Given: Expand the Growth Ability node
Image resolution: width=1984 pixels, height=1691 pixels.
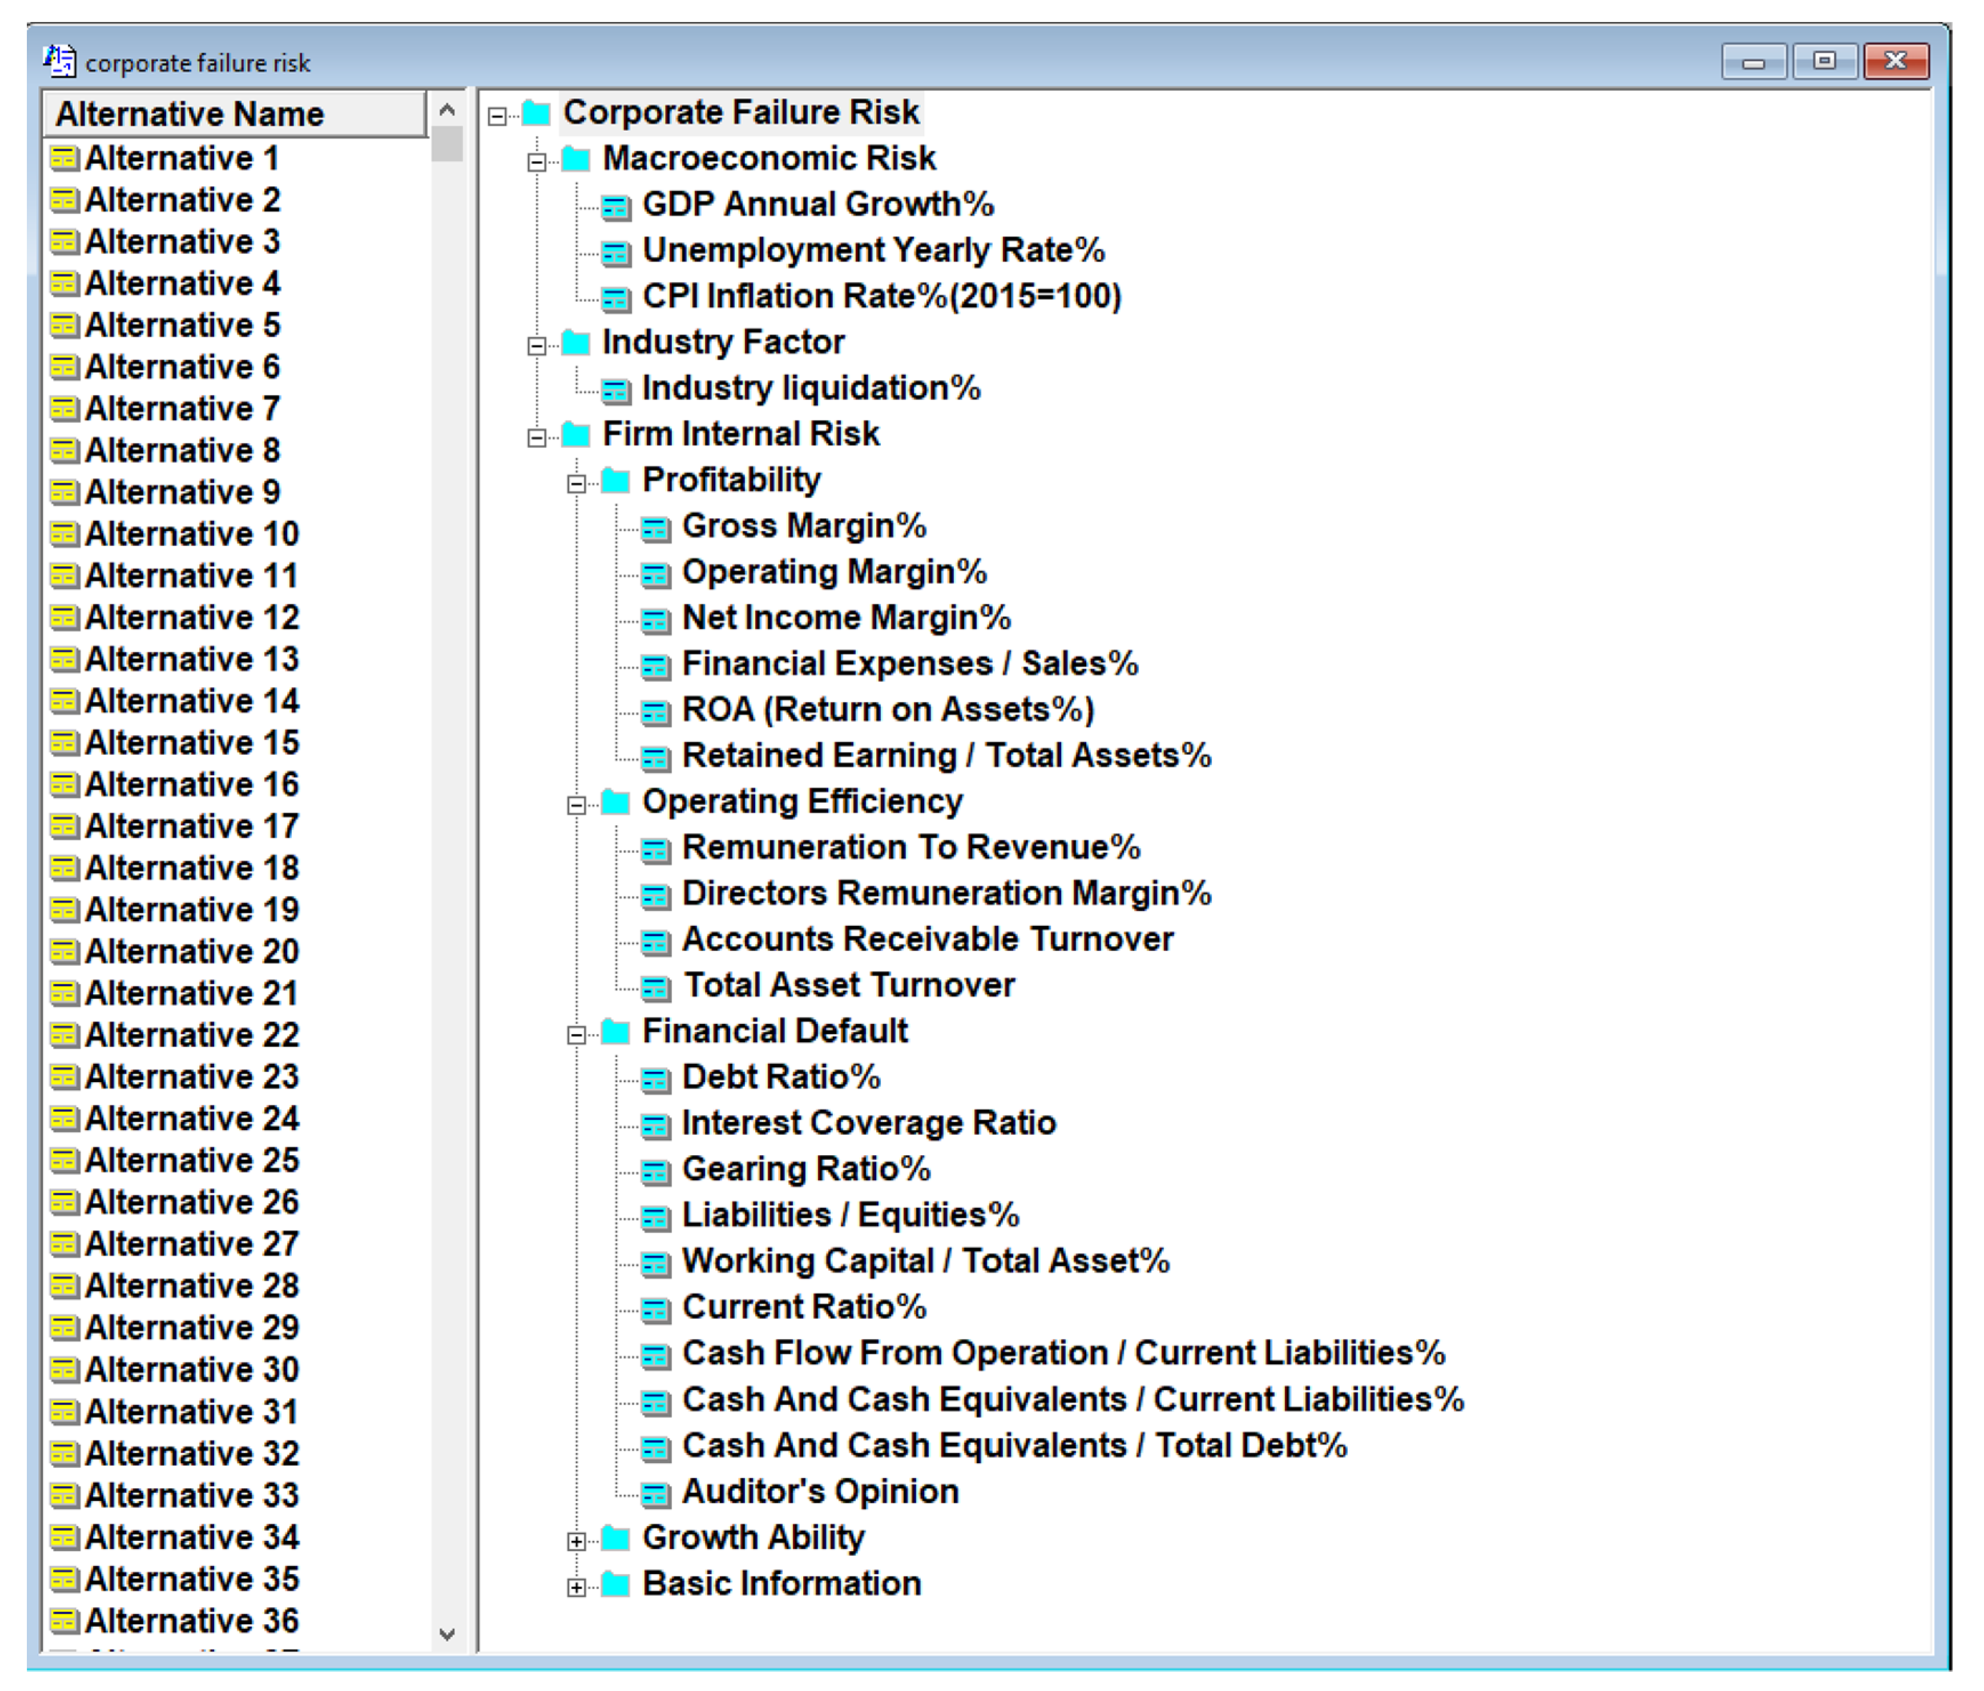Looking at the screenshot, I should tap(576, 1541).
